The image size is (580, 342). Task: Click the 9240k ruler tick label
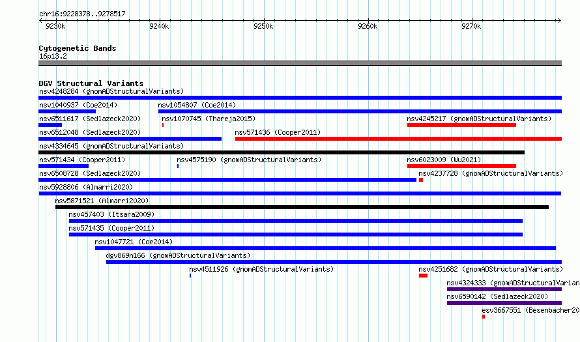(159, 26)
